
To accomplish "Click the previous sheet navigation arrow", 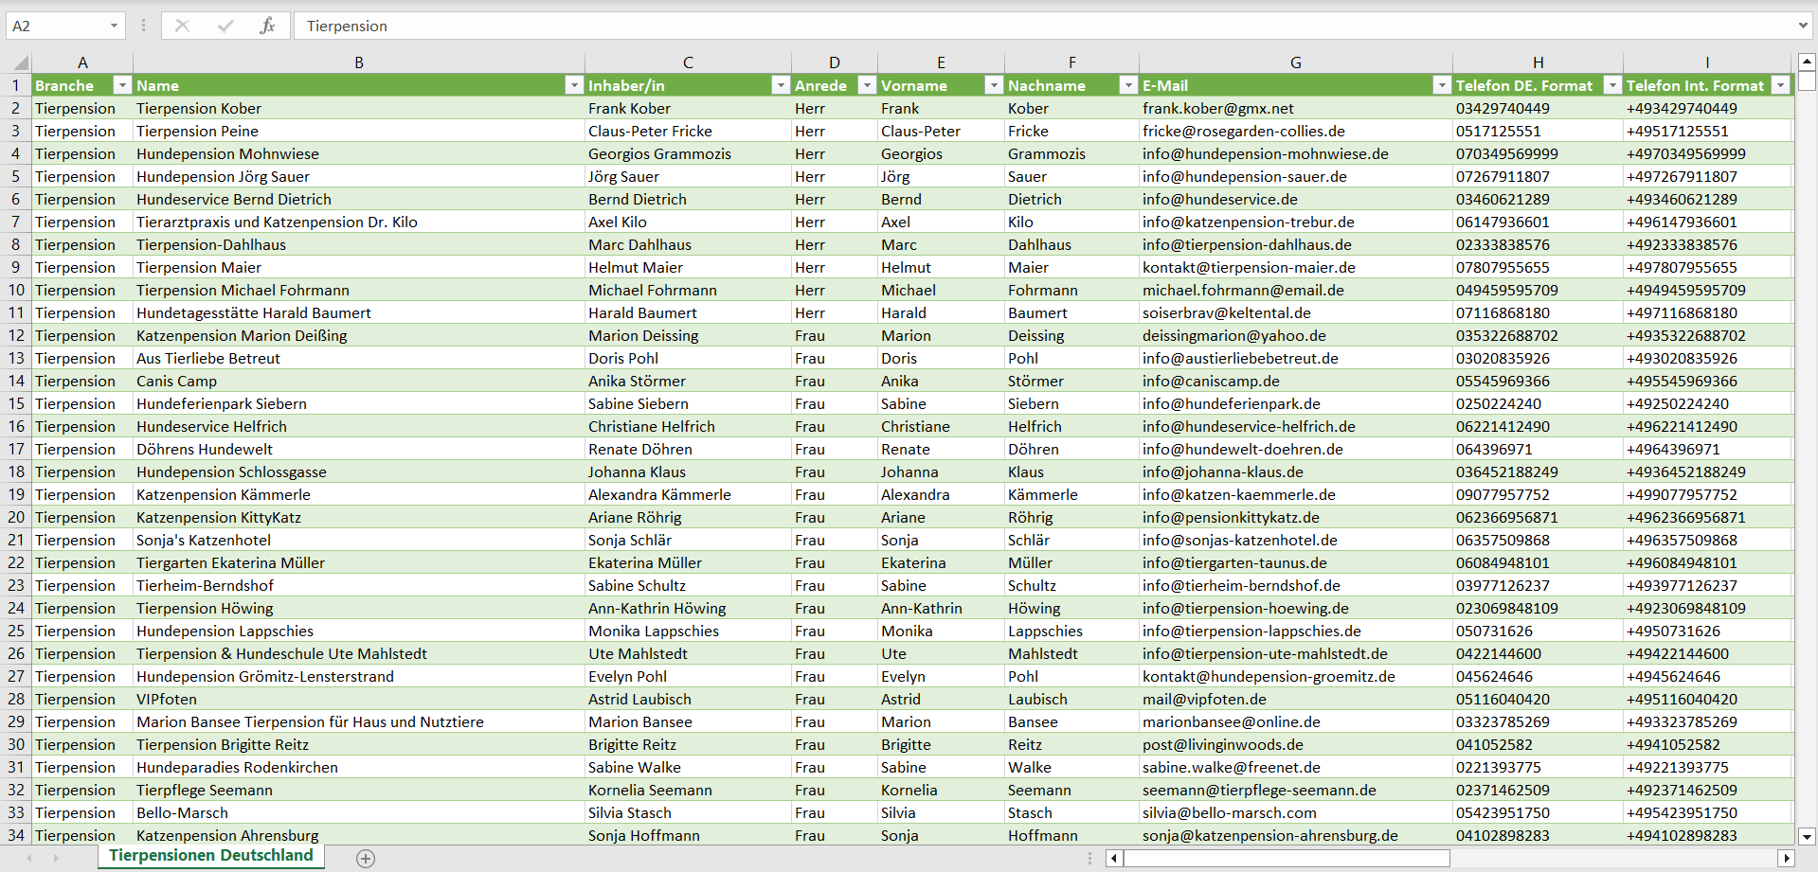I will click(x=29, y=858).
